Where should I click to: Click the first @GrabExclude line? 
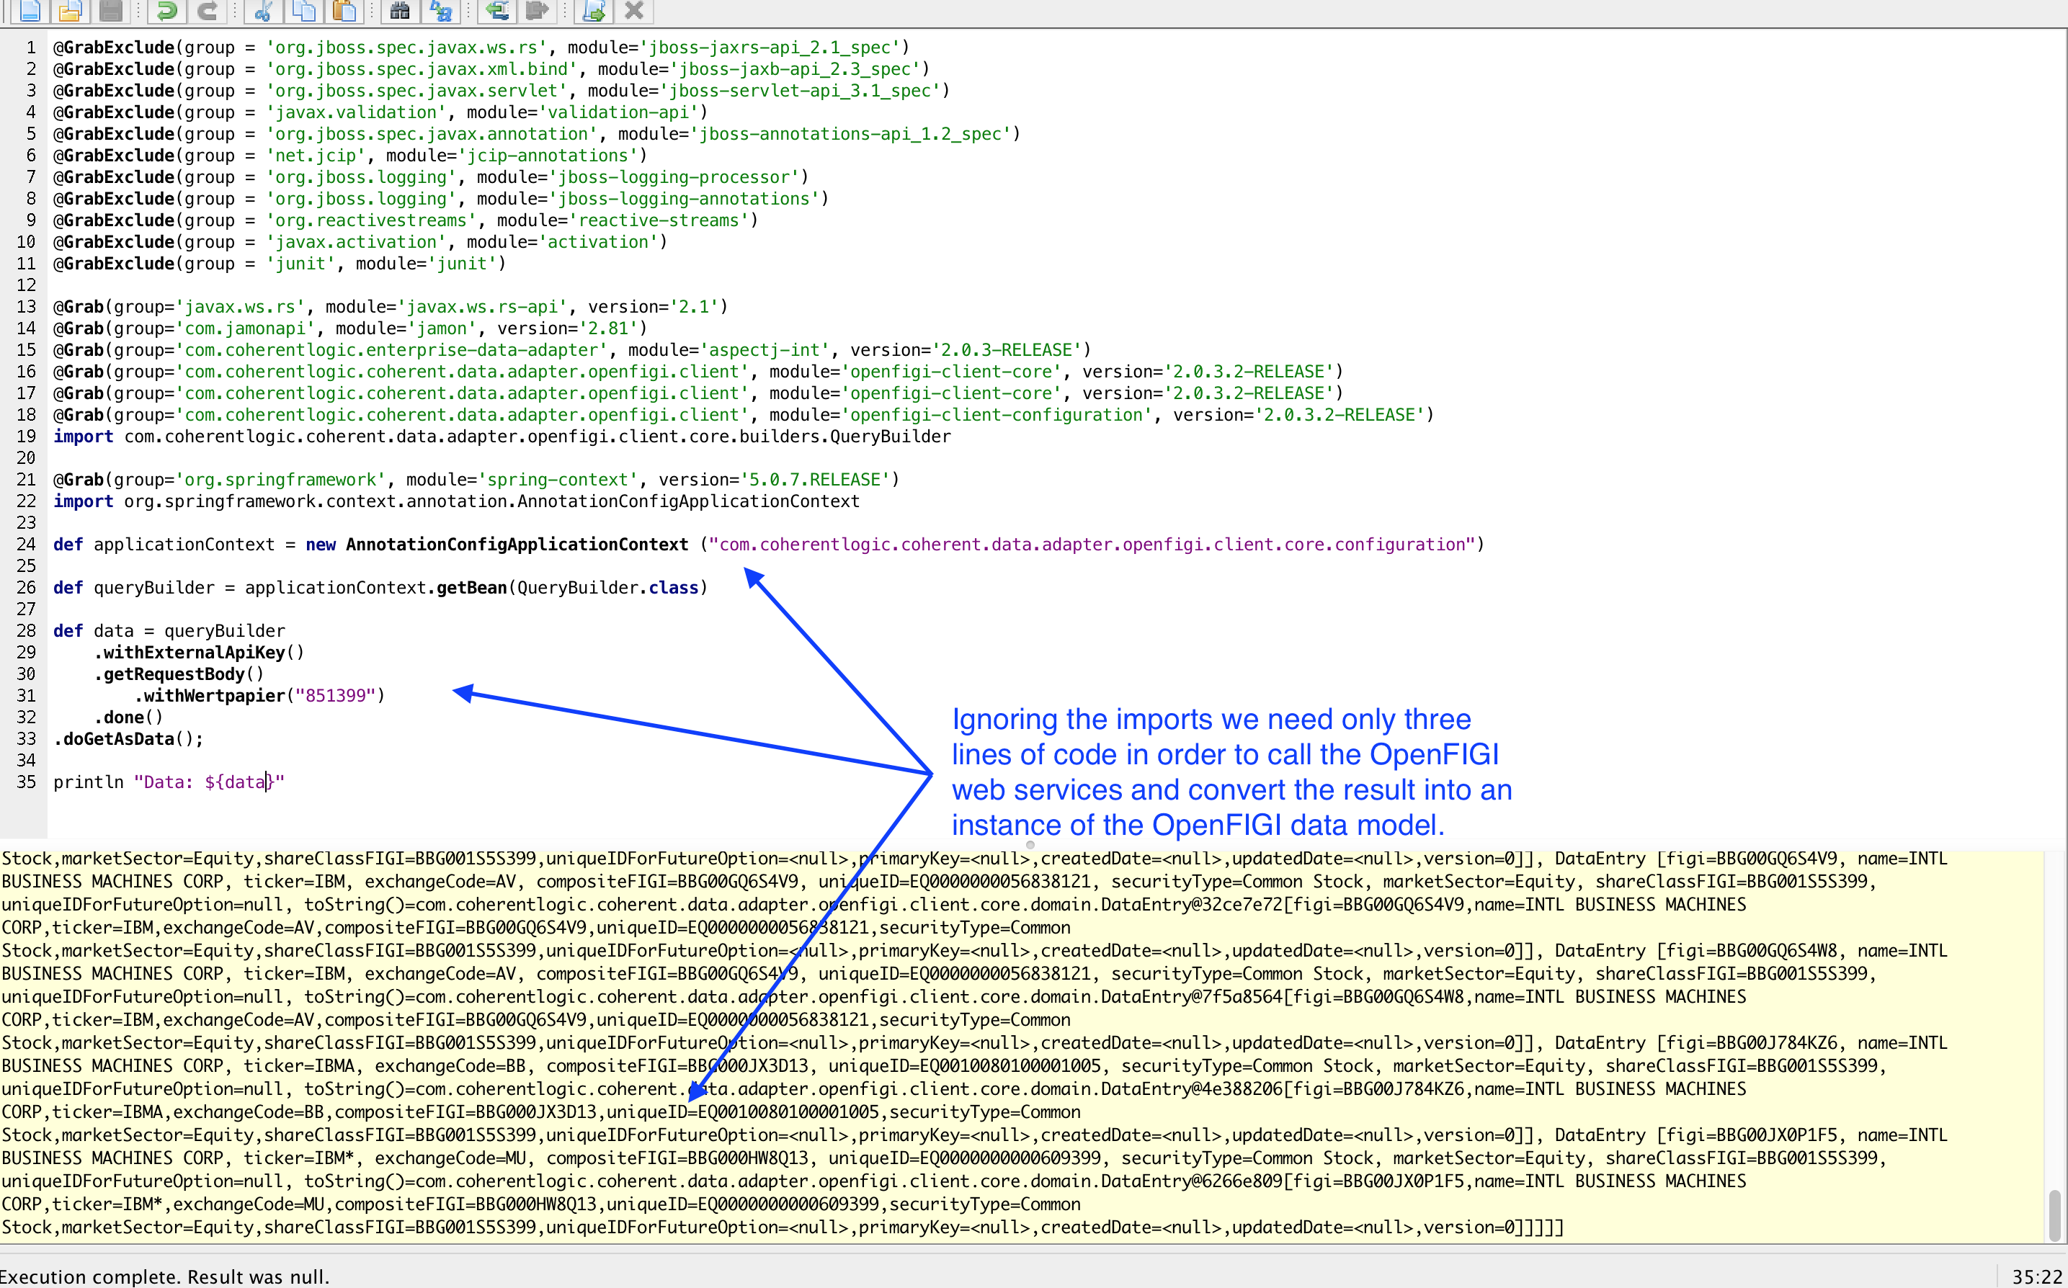point(481,48)
